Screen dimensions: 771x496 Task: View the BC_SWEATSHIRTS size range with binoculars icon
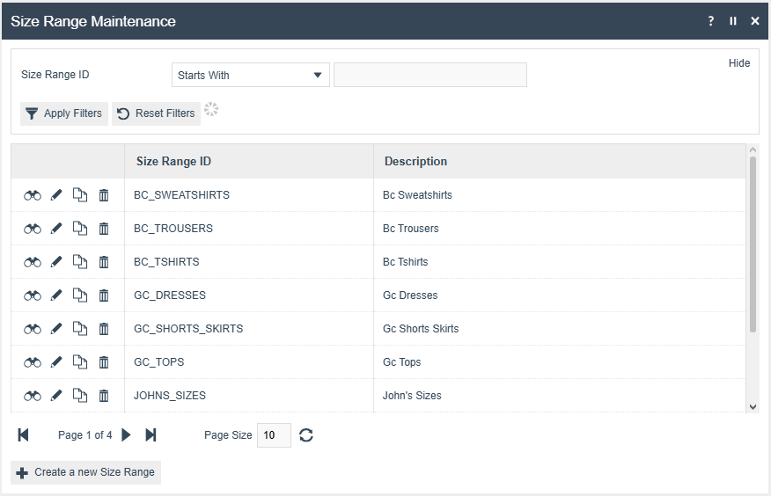point(33,195)
